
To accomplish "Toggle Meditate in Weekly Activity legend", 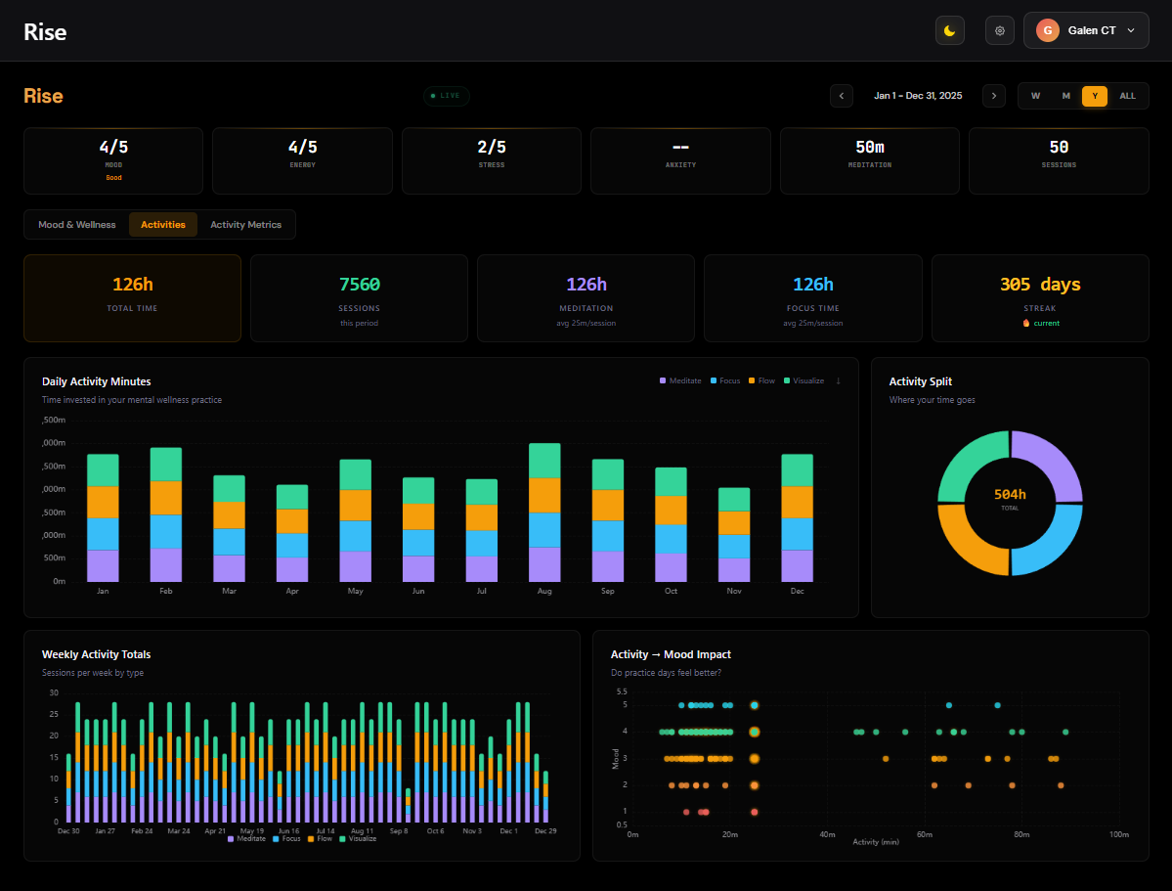I will click(x=246, y=838).
